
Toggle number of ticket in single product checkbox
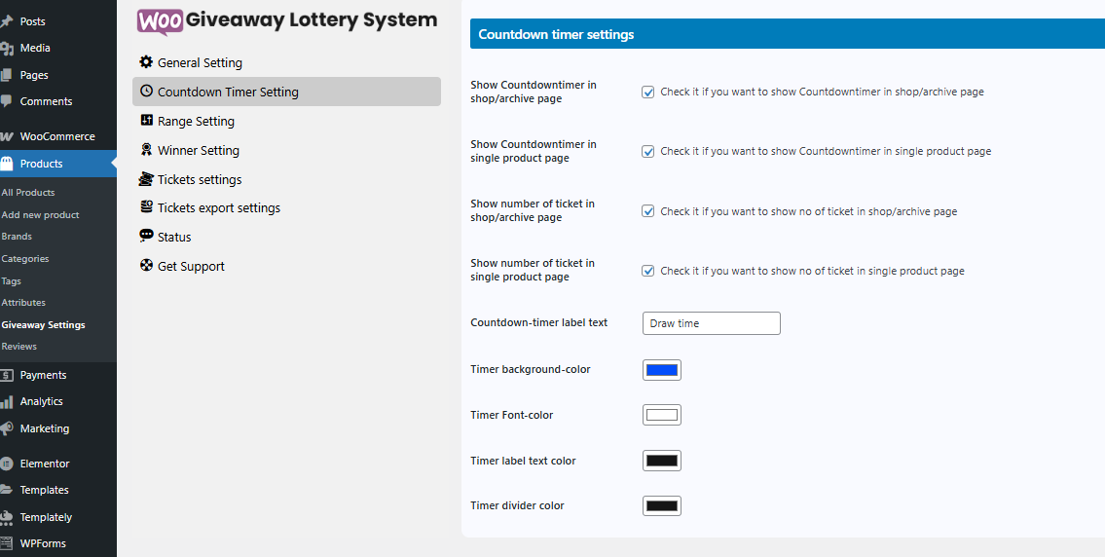(647, 271)
